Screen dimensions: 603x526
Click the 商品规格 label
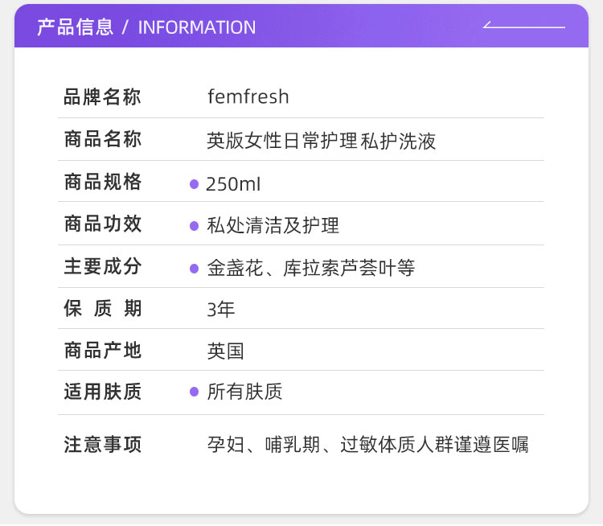(103, 182)
